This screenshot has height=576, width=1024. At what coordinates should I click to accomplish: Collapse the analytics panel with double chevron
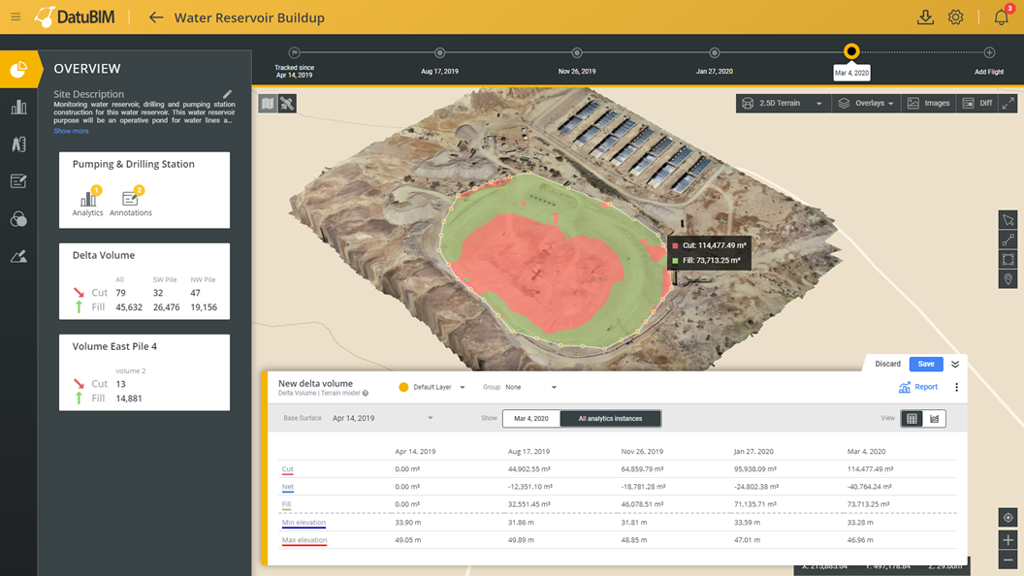pyautogui.click(x=955, y=364)
